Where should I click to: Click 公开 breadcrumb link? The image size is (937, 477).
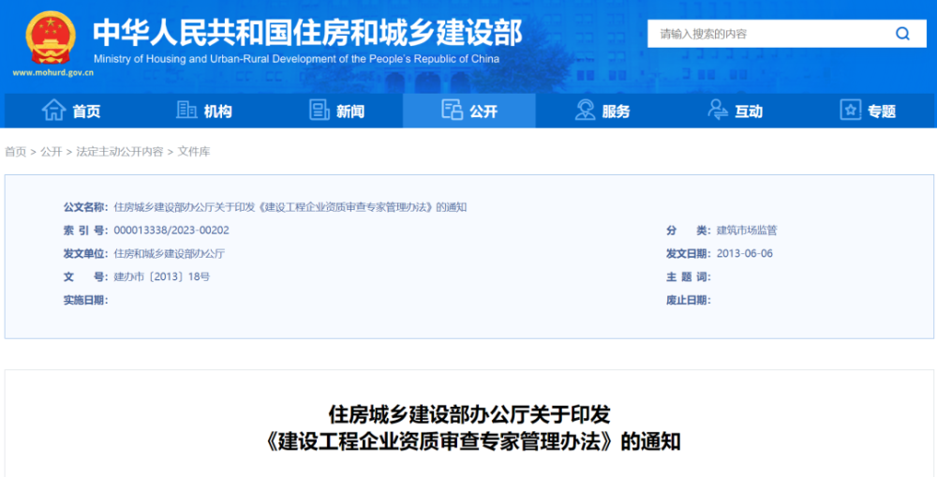tap(51, 152)
